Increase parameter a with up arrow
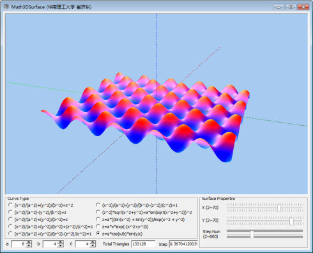 tap(29, 242)
